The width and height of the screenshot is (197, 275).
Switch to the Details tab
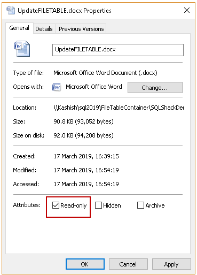click(x=44, y=29)
